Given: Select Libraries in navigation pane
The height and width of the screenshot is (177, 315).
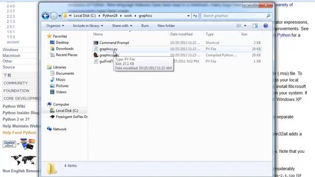Looking at the screenshot, I should [60, 67].
